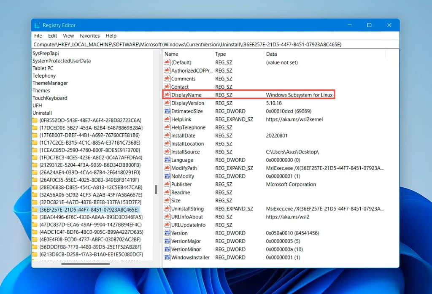The image size is (432, 294).
Task: Click folder icon of {0FB552DD-543E-48E7-A6F4-2F8D82723C6A}
Action: [35, 120]
